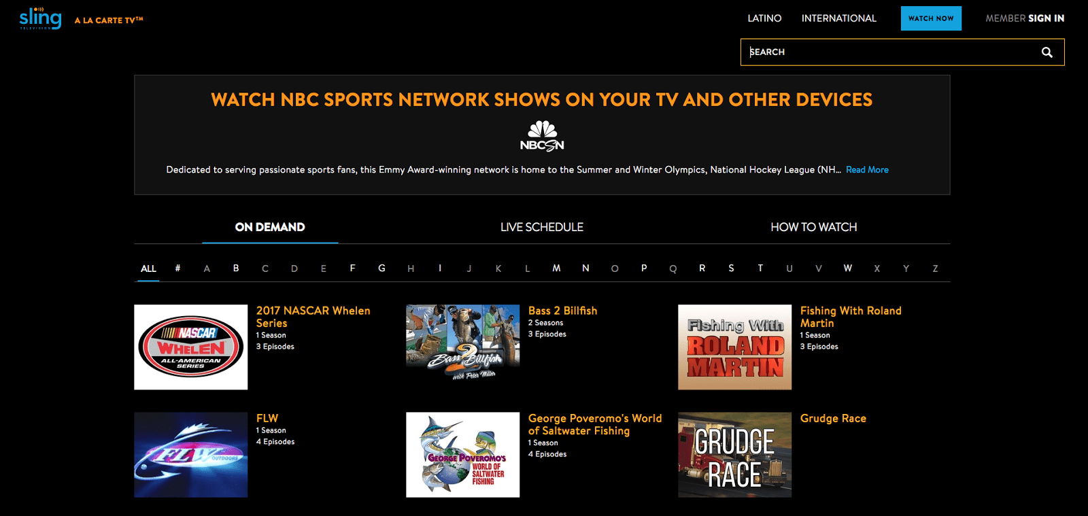This screenshot has height=516, width=1088.
Task: Click the 2017 NASCAR Whelen Series title
Action: pyautogui.click(x=313, y=317)
